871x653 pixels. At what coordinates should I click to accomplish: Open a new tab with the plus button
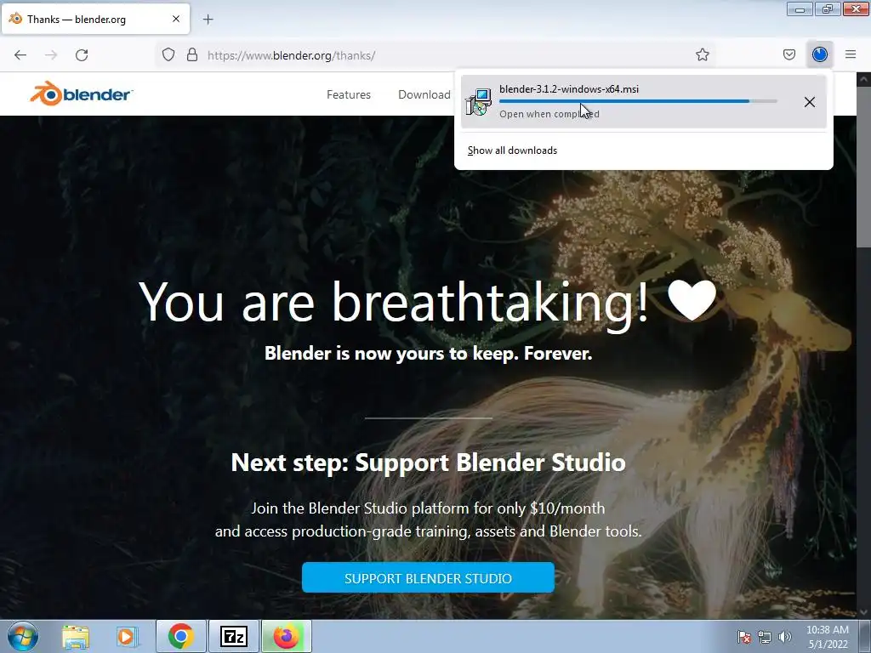208,20
